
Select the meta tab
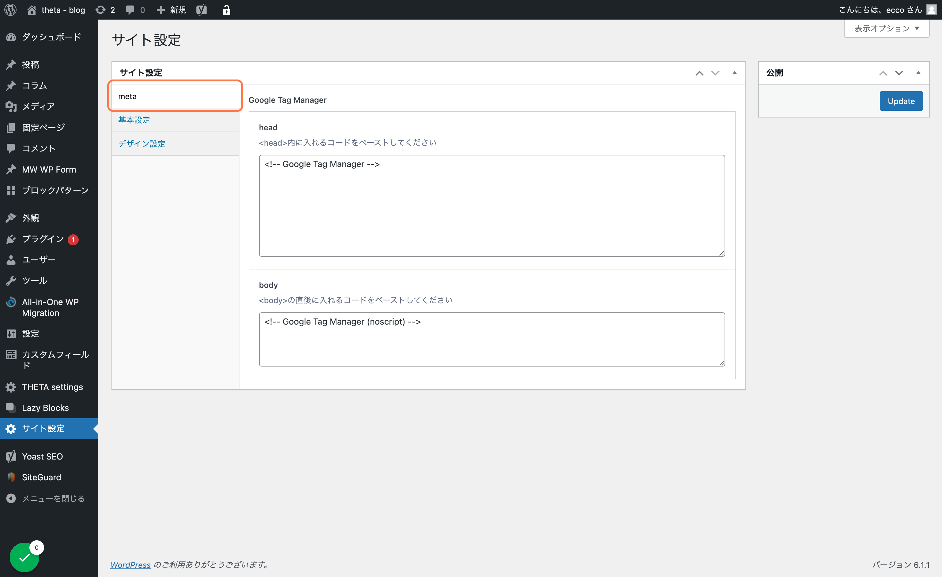coord(175,96)
